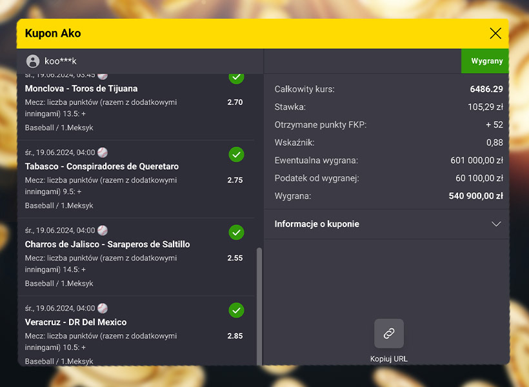Click the Stawka label
The height and width of the screenshot is (387, 529).
pos(290,107)
